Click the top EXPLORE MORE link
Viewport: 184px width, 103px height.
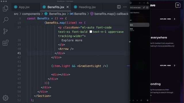pyautogui.click(x=166, y=19)
